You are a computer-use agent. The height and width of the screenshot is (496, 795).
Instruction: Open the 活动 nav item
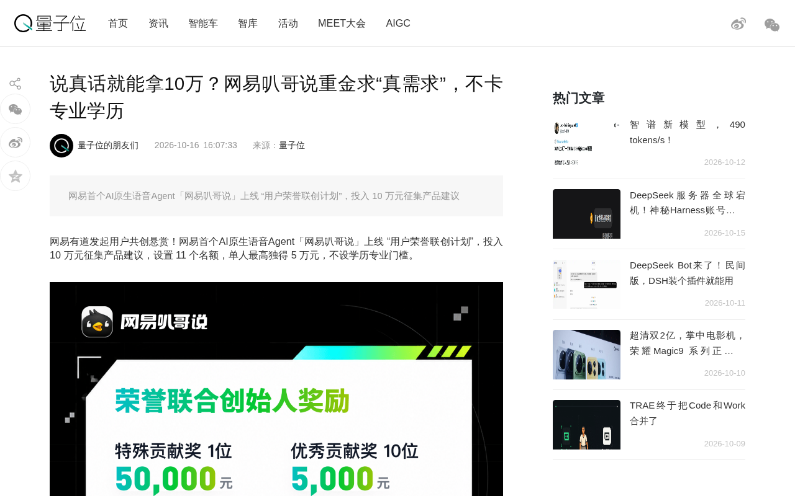pyautogui.click(x=288, y=24)
